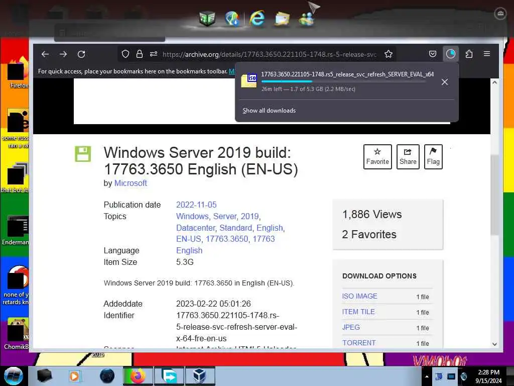Open the blue arrow app taskbar icon

(x=169, y=376)
